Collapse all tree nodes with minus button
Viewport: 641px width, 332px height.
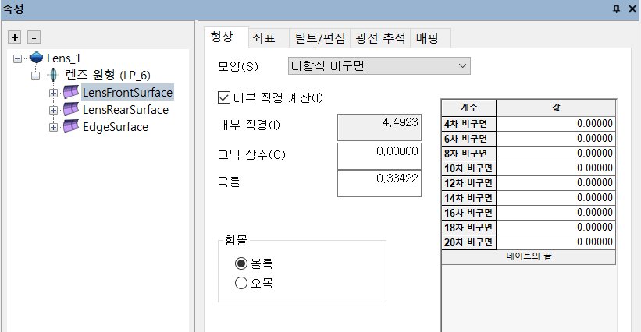(x=34, y=37)
